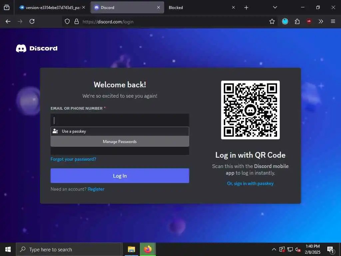341x256 pixels.
Task: Show more tools overflow chevron
Action: pos(321,22)
